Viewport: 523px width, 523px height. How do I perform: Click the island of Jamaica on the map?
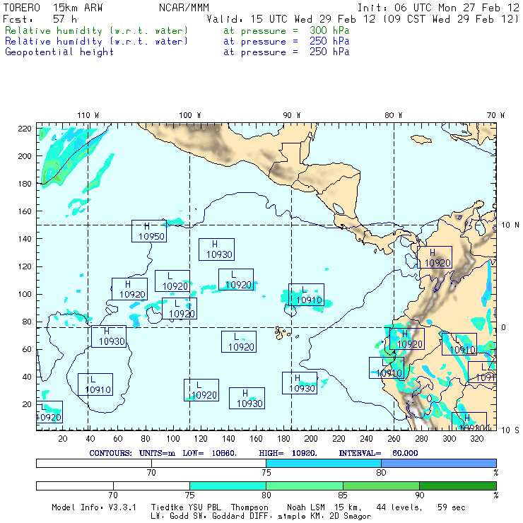421,139
